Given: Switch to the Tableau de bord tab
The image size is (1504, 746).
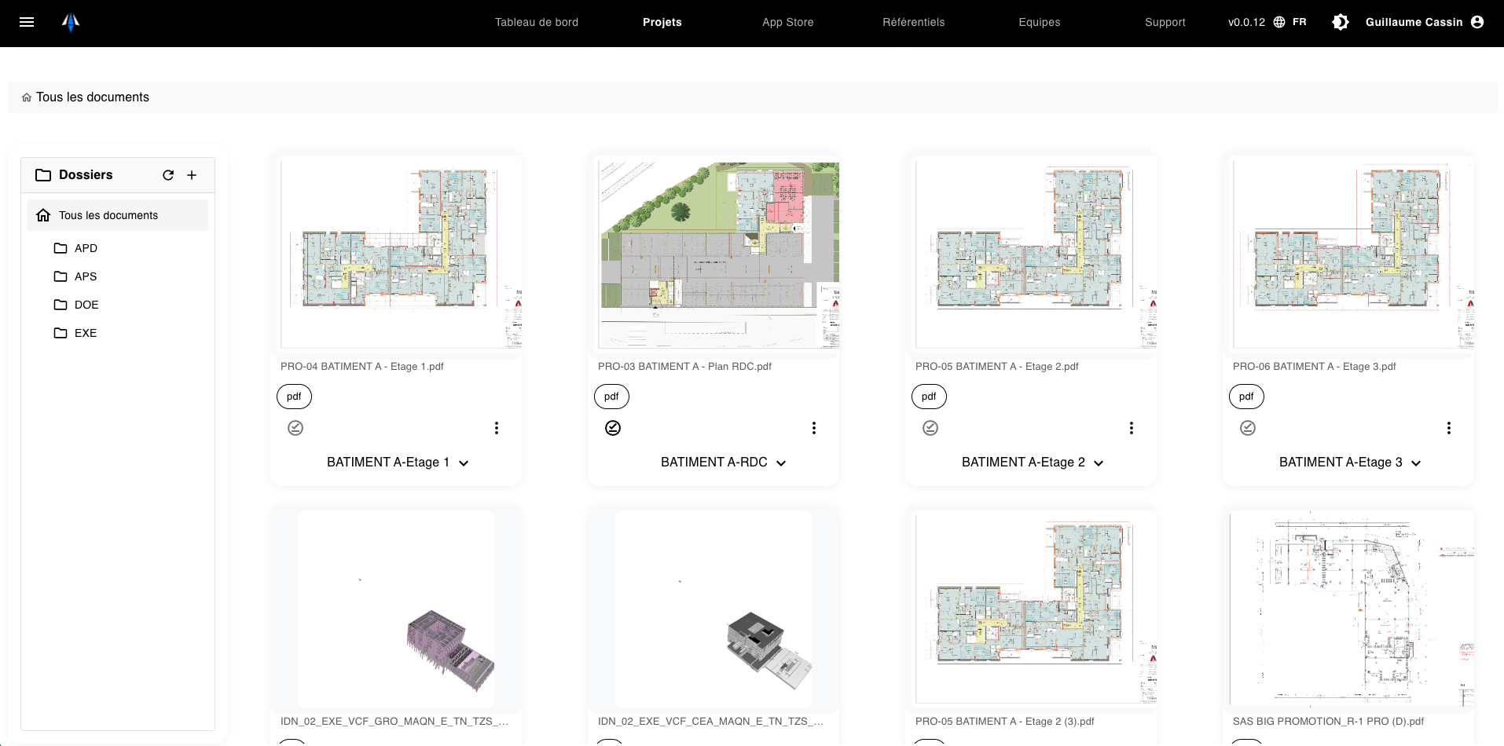Looking at the screenshot, I should click(x=536, y=22).
